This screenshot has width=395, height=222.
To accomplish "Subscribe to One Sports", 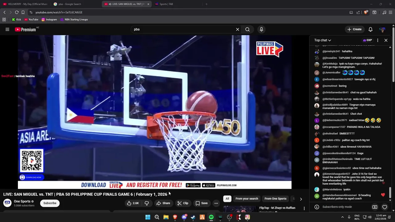I will click(50, 203).
